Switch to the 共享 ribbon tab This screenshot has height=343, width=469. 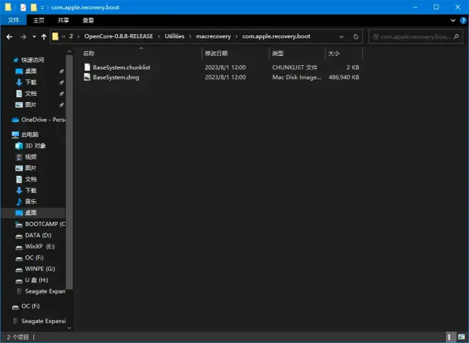[x=63, y=20]
